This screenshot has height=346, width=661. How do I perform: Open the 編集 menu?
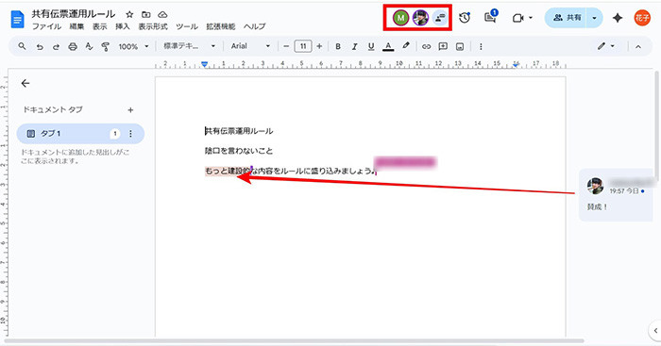point(76,26)
